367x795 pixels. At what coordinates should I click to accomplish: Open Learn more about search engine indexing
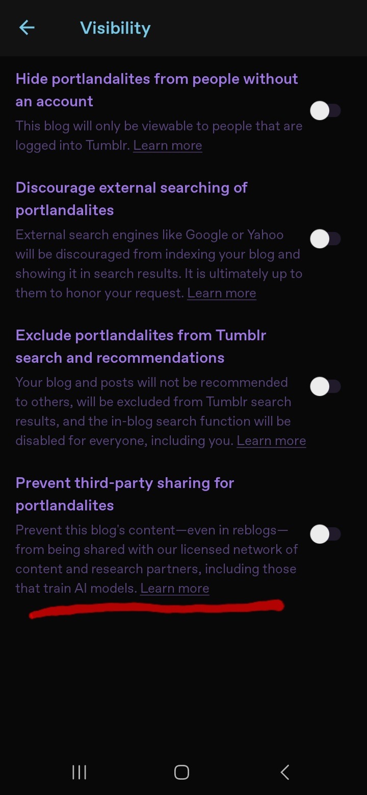(222, 293)
